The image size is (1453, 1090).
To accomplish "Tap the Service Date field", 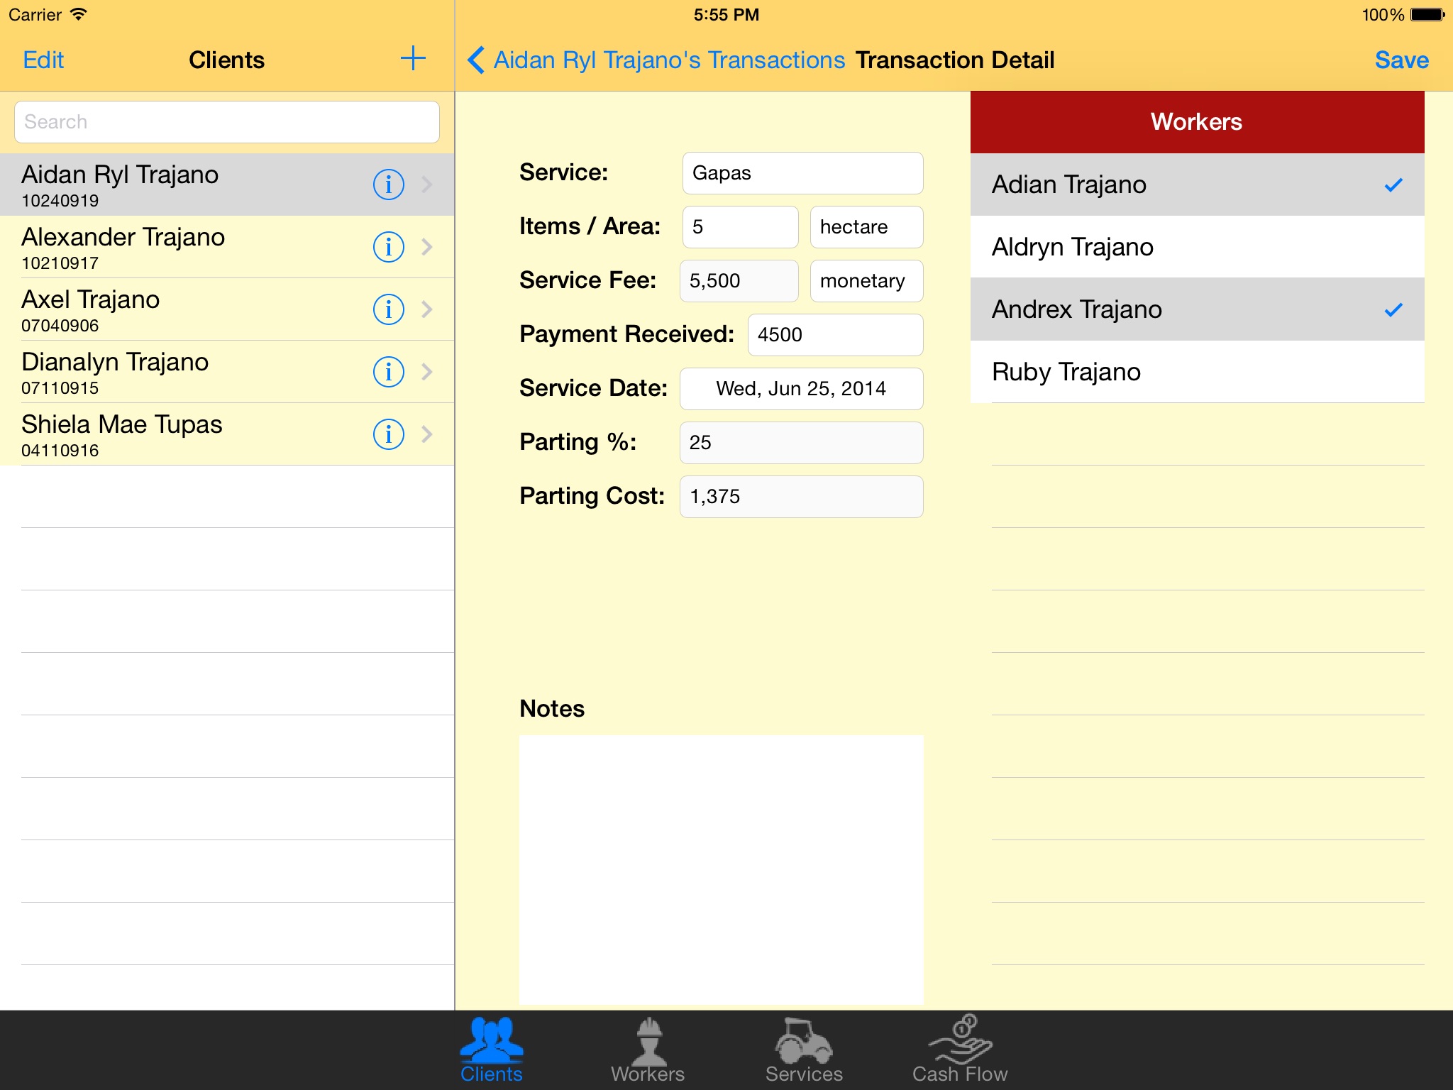I will coord(801,387).
